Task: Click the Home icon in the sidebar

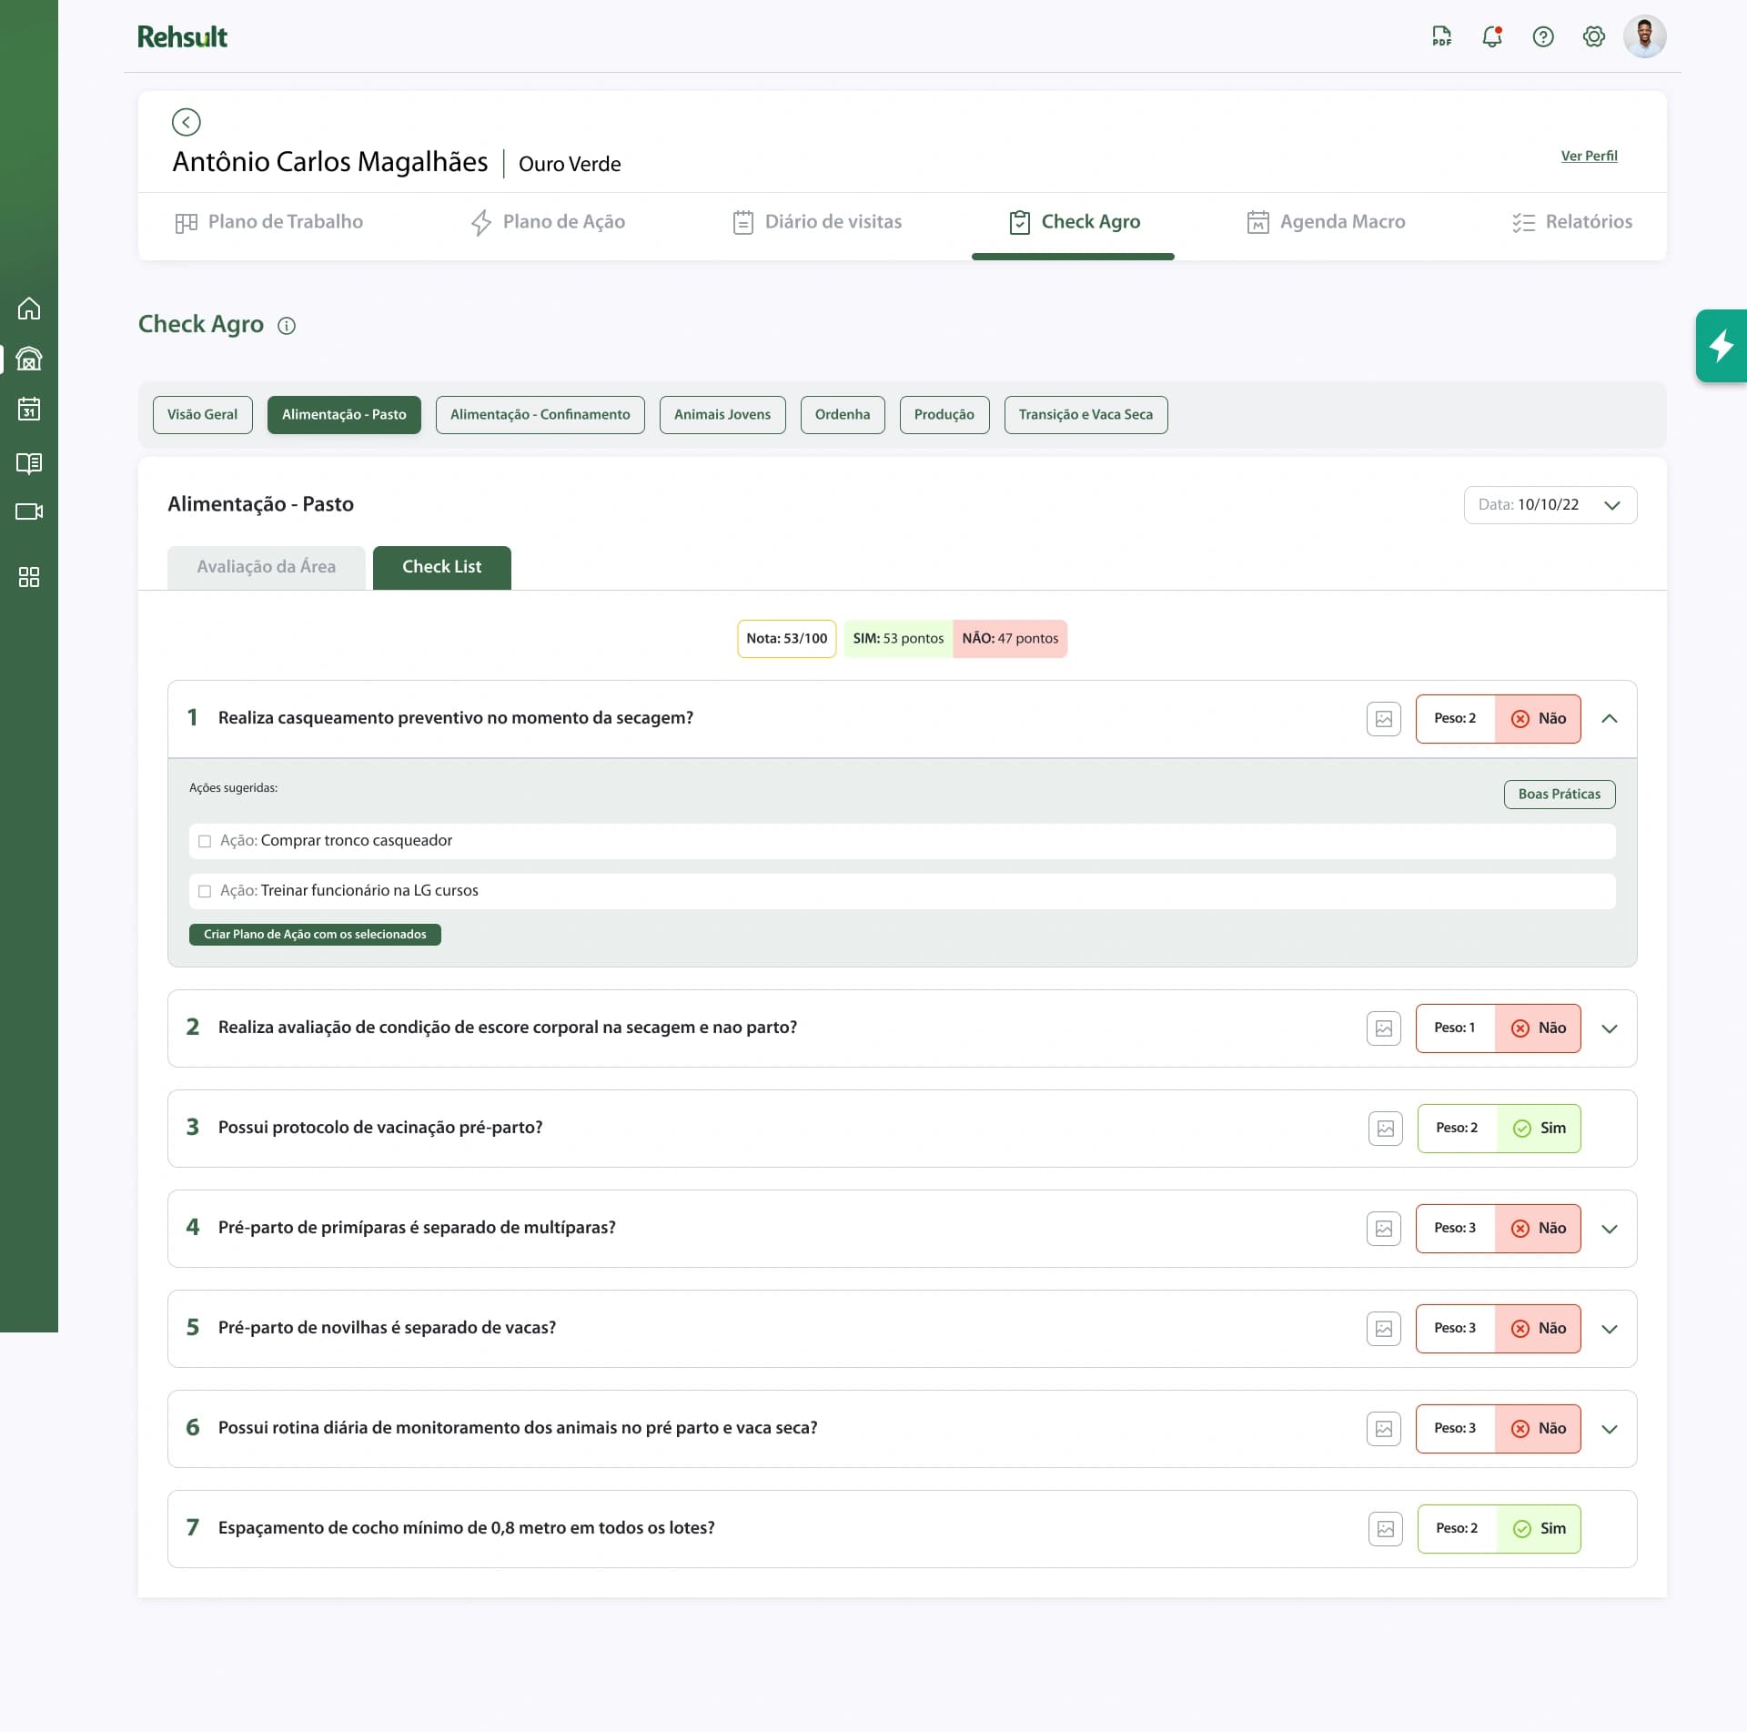Action: 29,309
